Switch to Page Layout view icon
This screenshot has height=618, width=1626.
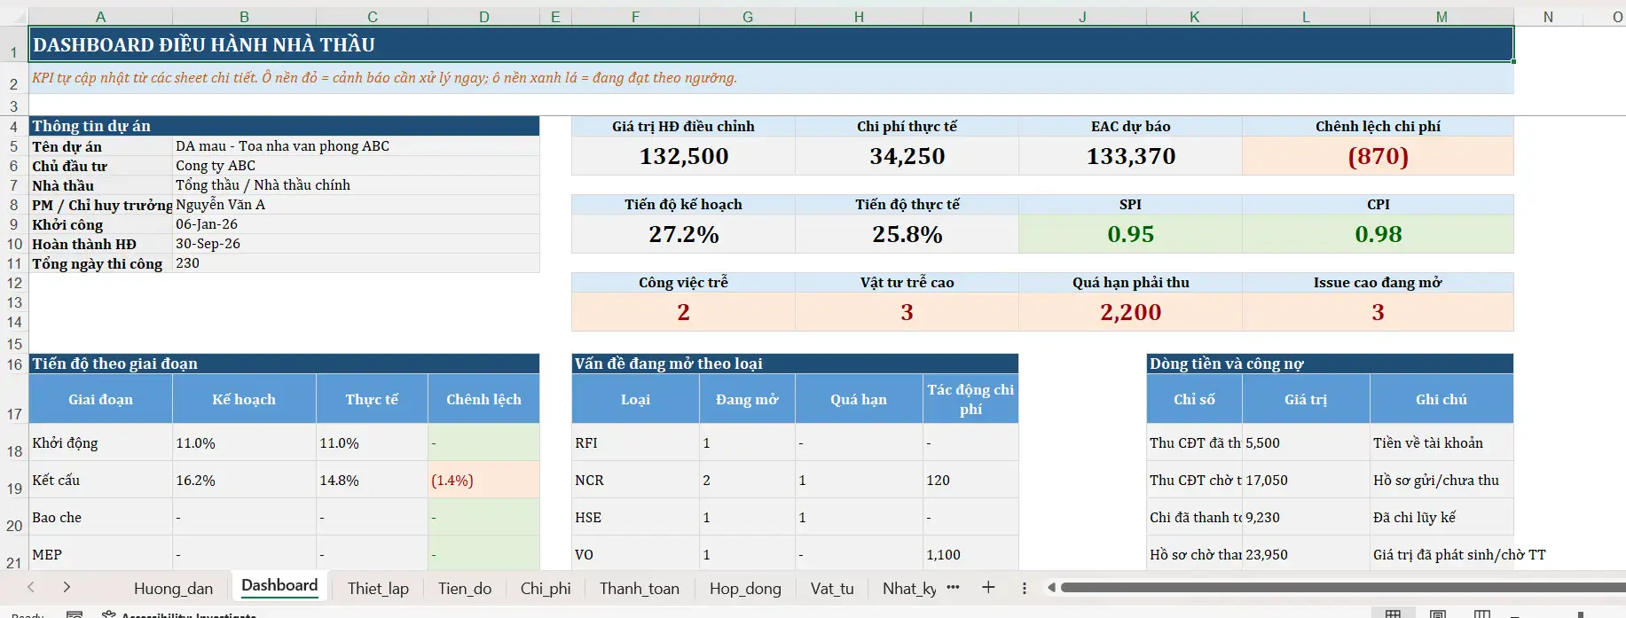coord(1438,614)
